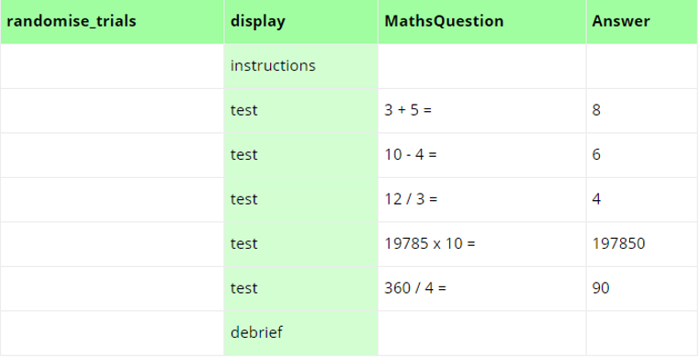Select empty randomise_trials cell in instructions row
This screenshot has height=358, width=700.
[112, 66]
